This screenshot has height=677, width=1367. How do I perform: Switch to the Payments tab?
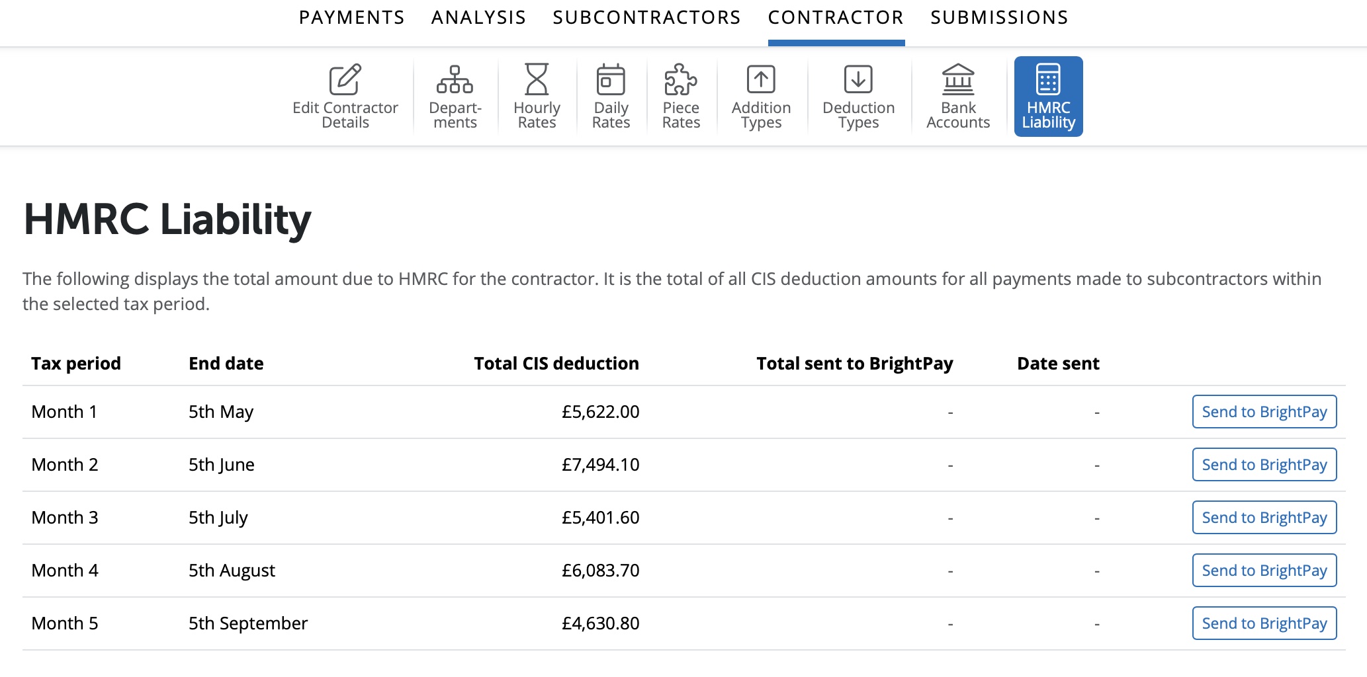coord(352,18)
